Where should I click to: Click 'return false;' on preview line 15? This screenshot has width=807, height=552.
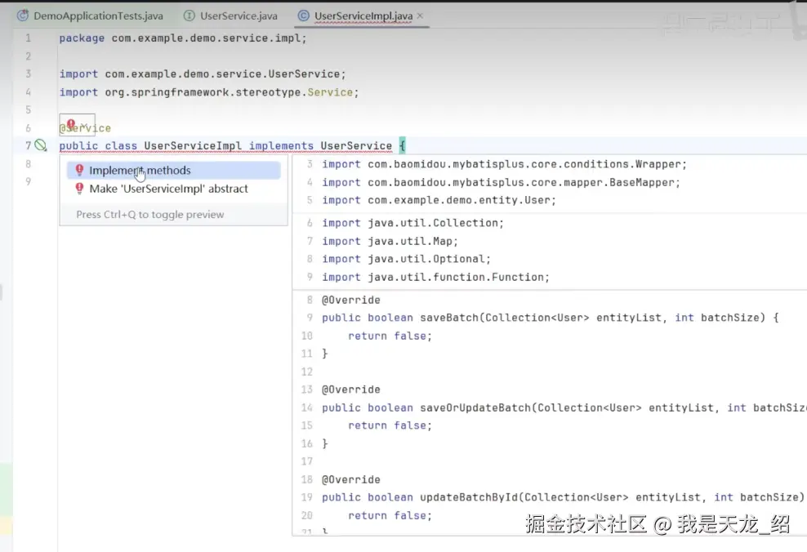point(390,425)
